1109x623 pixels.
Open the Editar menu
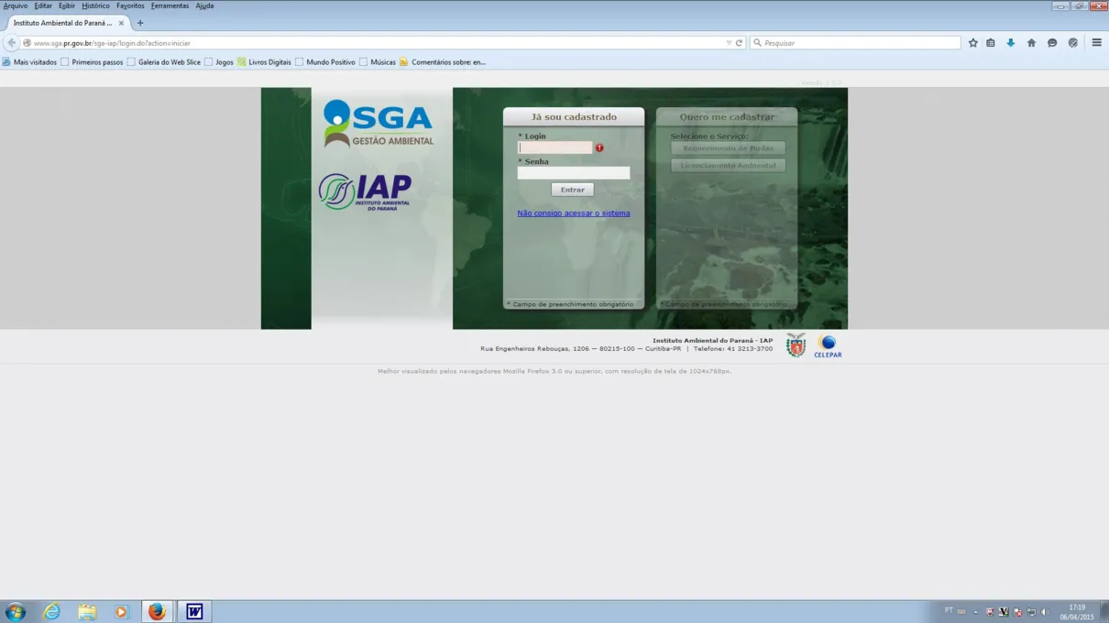43,5
